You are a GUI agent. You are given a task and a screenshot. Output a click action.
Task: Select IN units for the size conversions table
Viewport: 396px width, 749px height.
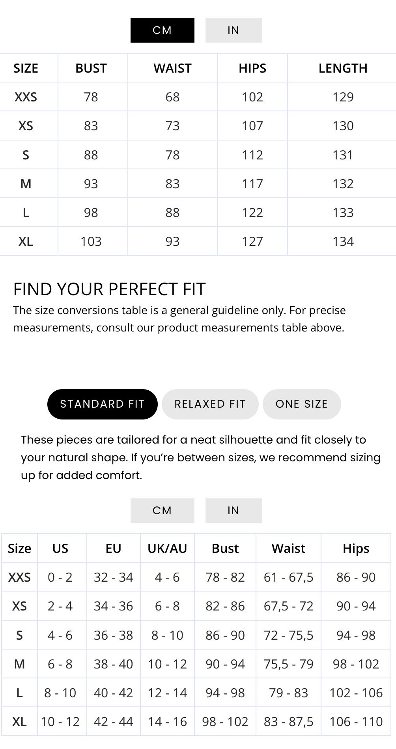click(233, 510)
